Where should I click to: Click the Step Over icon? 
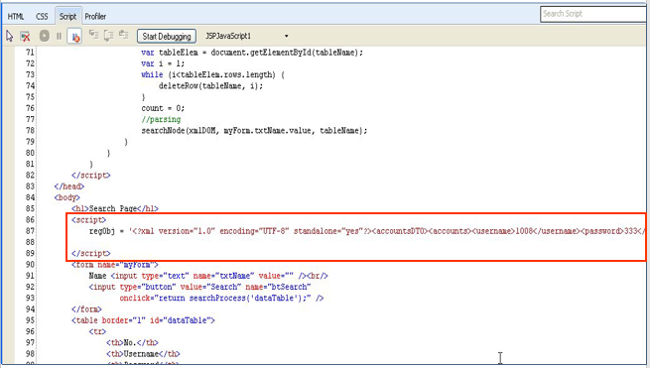tap(109, 36)
